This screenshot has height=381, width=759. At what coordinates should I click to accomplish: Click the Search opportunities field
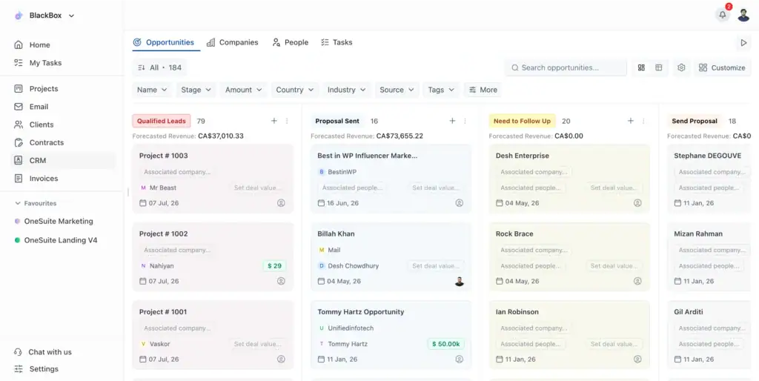566,67
